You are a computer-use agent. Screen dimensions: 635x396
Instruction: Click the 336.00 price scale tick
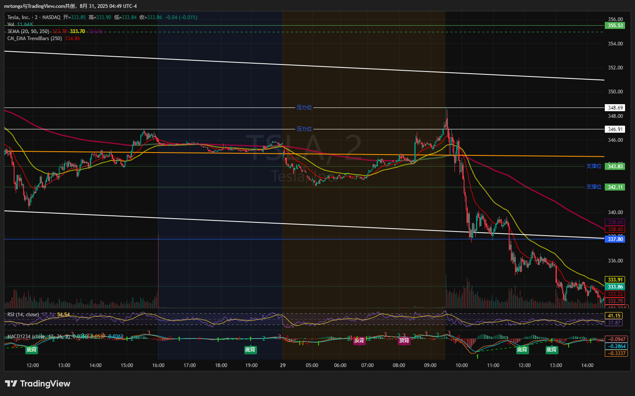coord(615,261)
